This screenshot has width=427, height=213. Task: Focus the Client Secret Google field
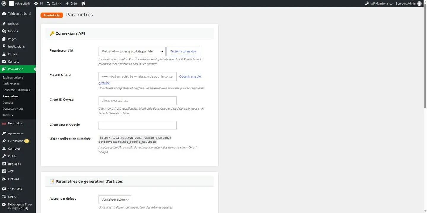click(x=138, y=126)
